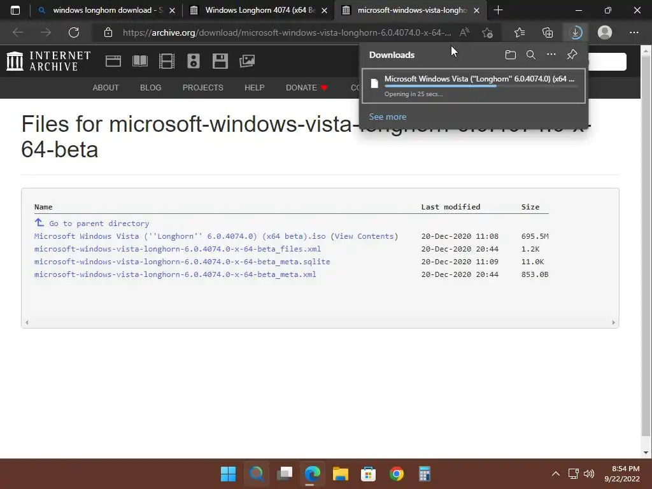The height and width of the screenshot is (489, 652).
Task: Open the network icon in system tray
Action: click(x=574, y=474)
